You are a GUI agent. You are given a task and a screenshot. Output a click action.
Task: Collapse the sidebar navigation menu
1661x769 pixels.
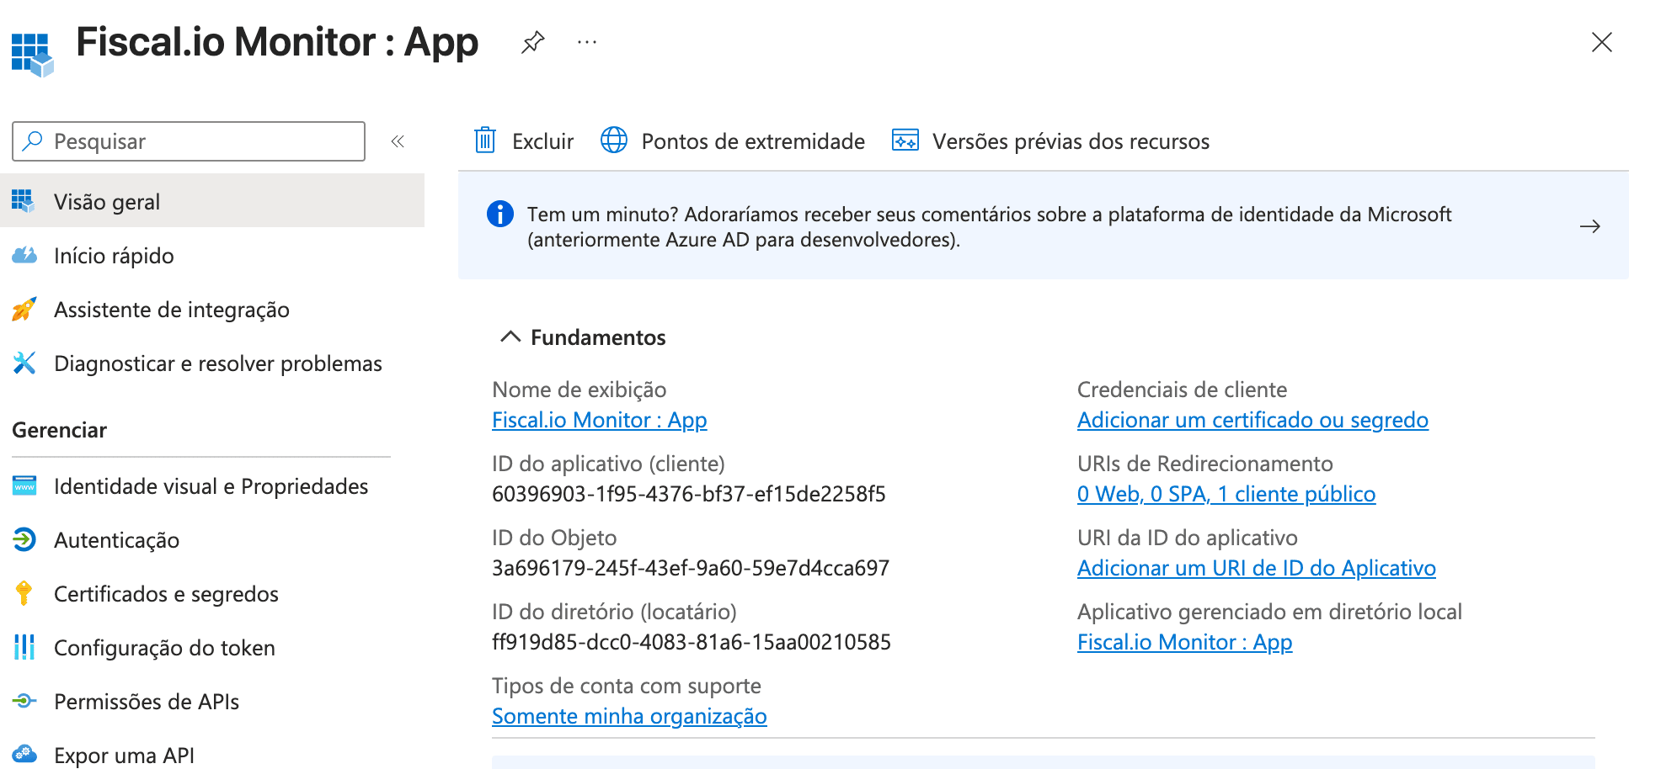pos(398,141)
